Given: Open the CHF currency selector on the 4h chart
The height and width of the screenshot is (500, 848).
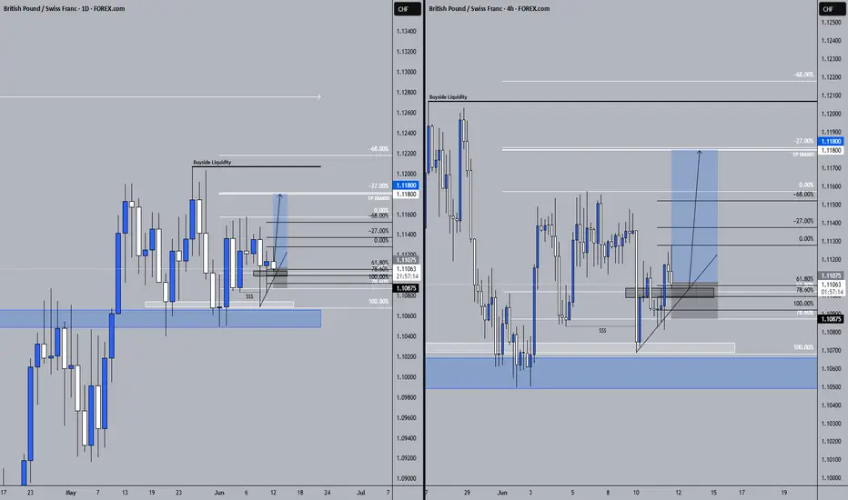Looking at the screenshot, I should (x=831, y=9).
